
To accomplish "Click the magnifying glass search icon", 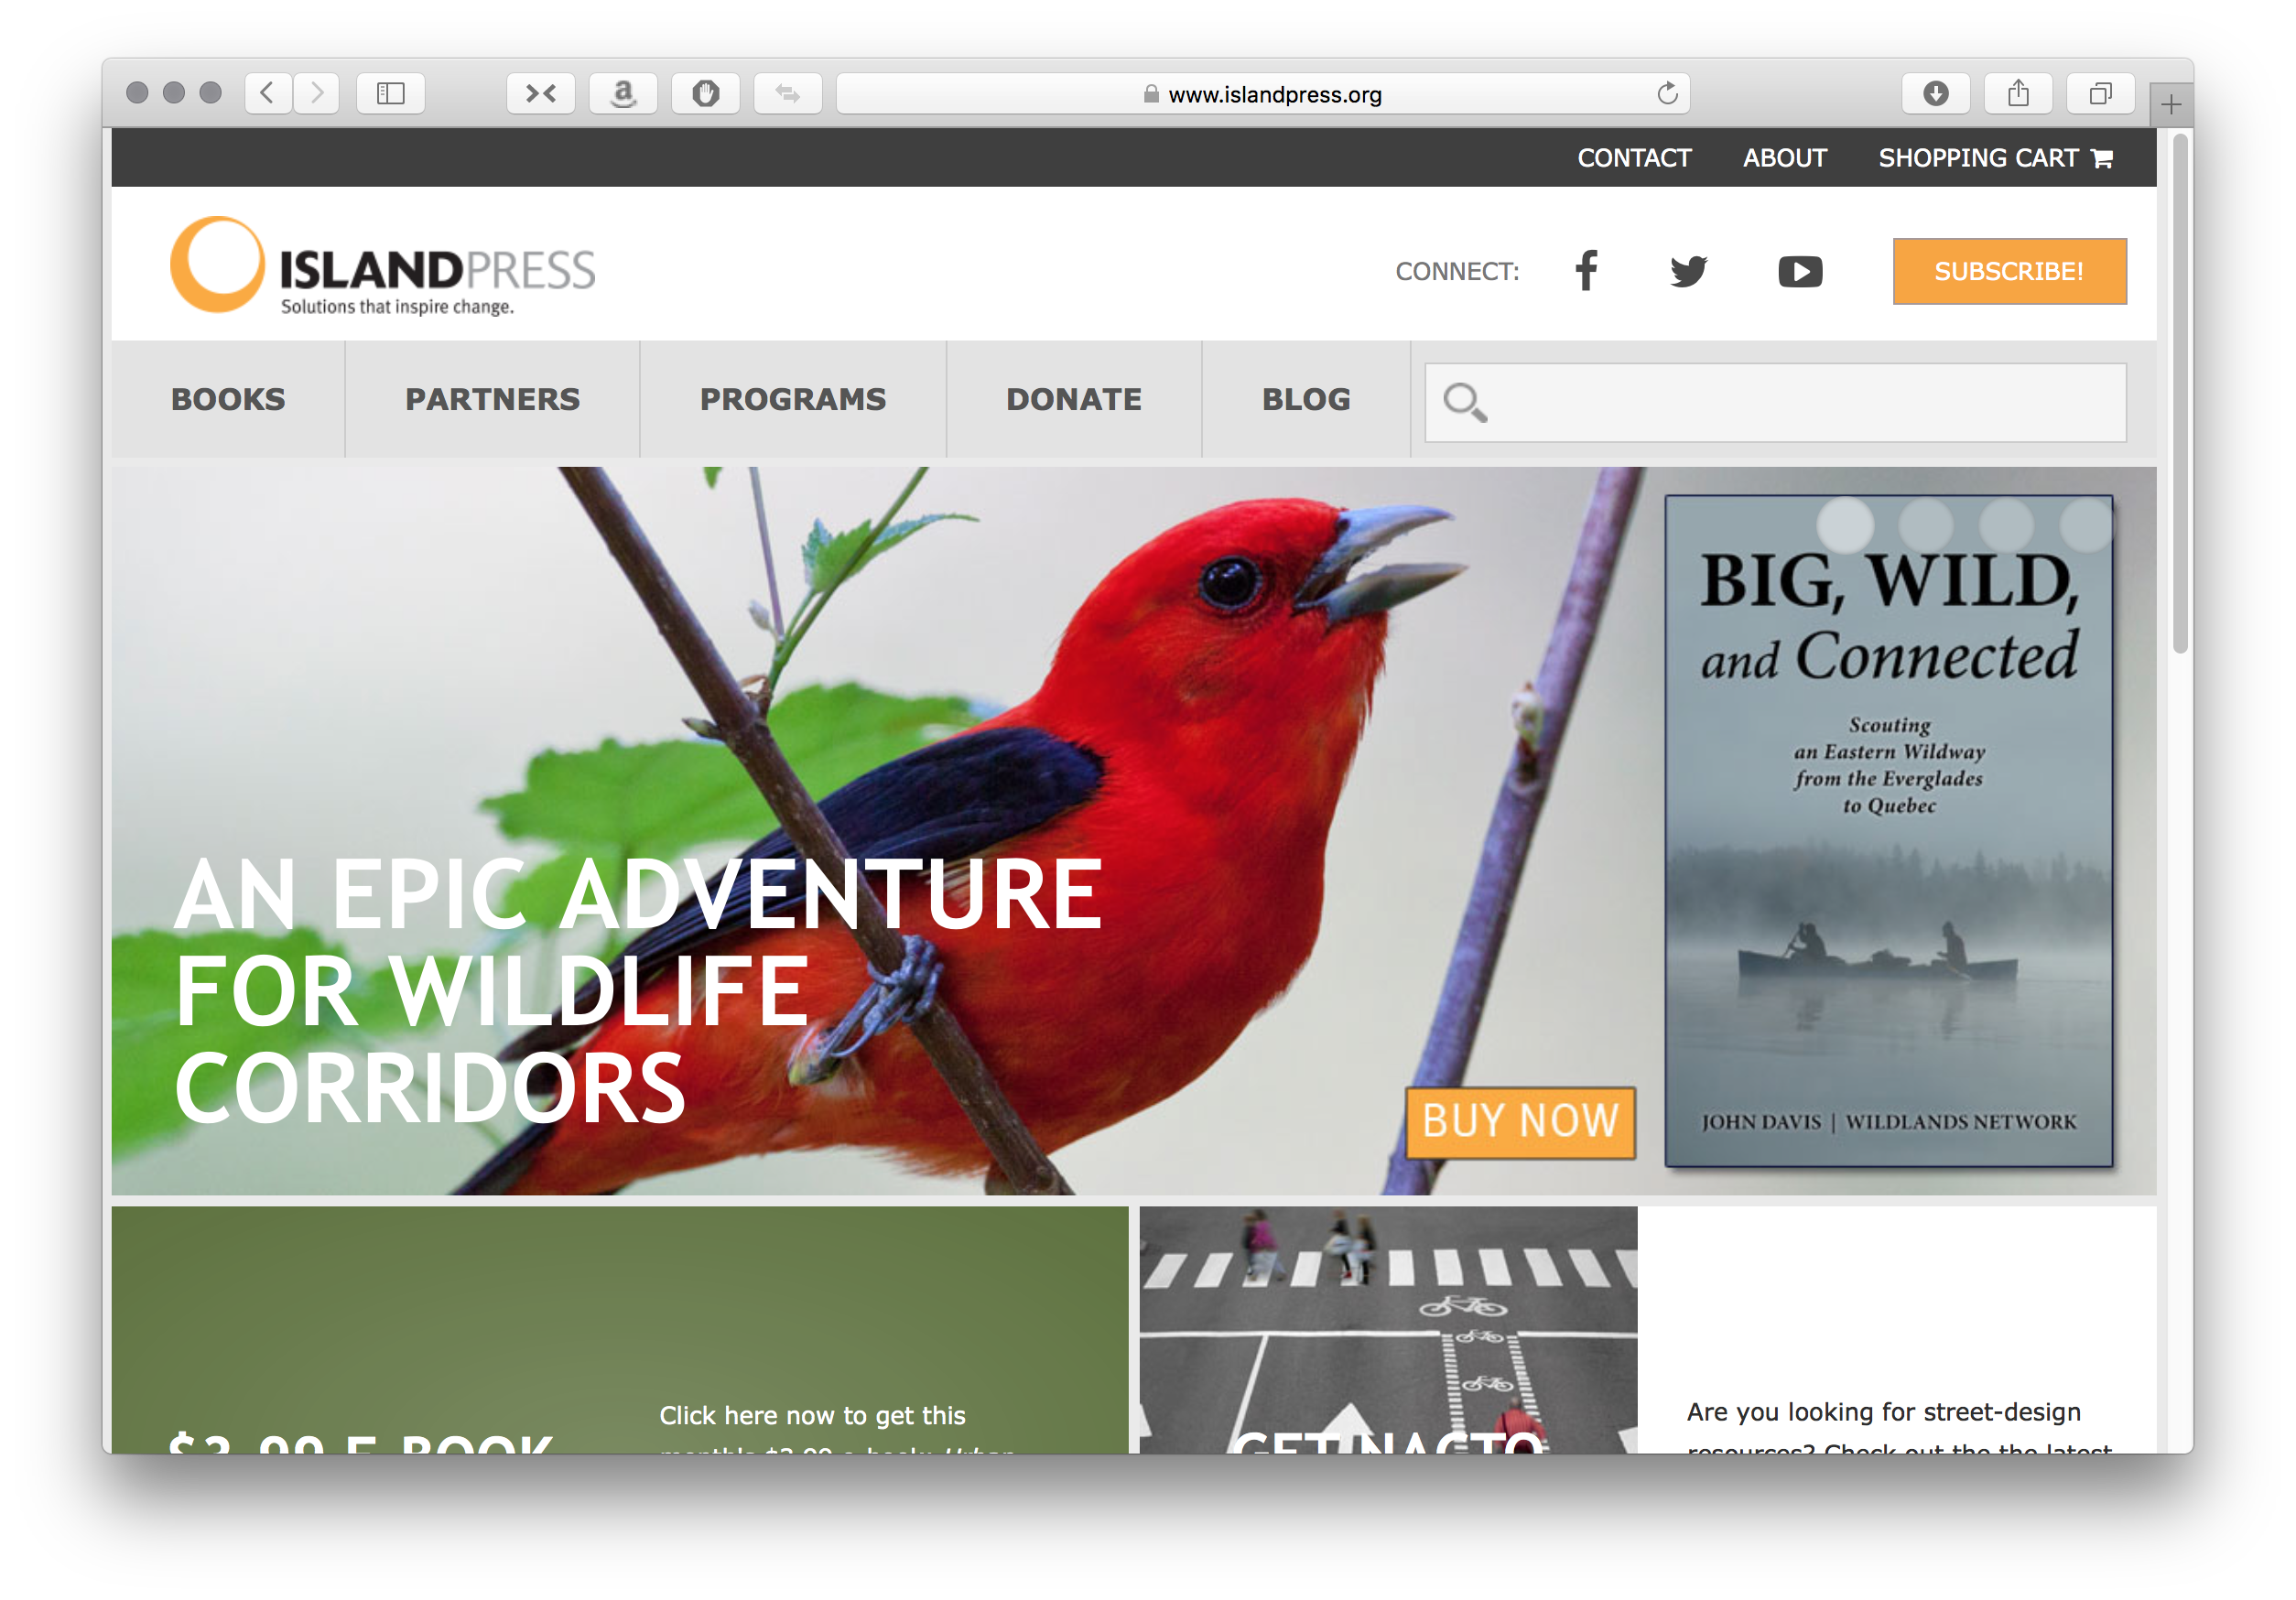I will click(1464, 402).
